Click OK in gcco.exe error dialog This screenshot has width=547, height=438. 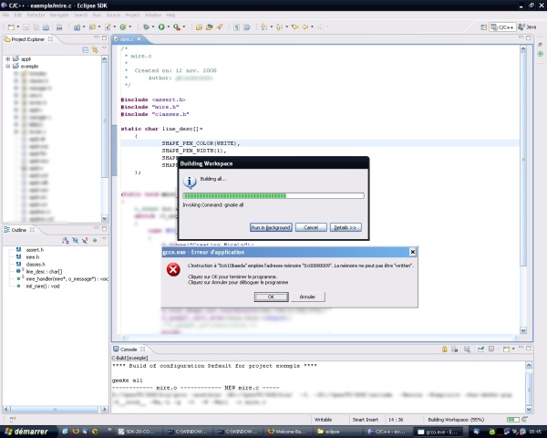(x=271, y=297)
